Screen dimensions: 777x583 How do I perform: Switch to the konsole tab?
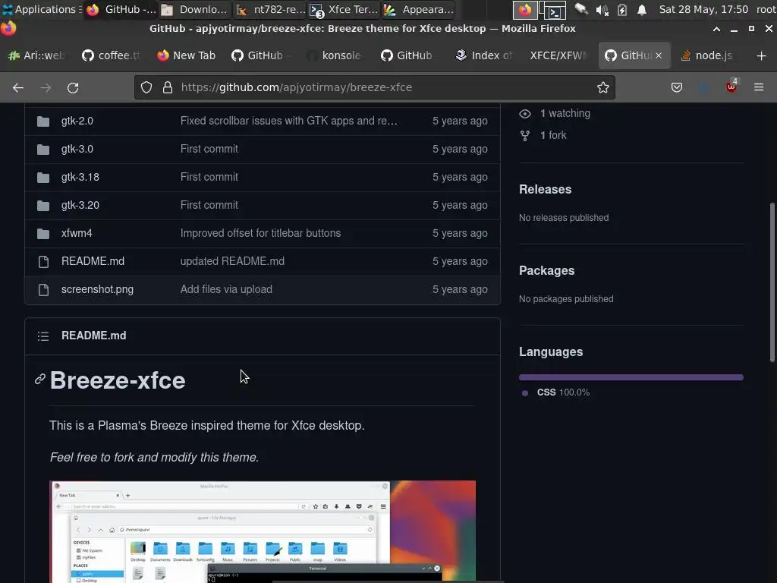tap(335, 55)
